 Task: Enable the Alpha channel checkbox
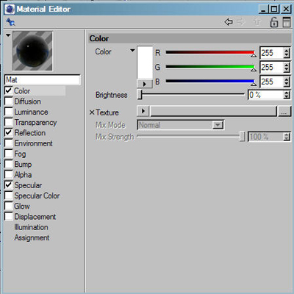[8, 174]
